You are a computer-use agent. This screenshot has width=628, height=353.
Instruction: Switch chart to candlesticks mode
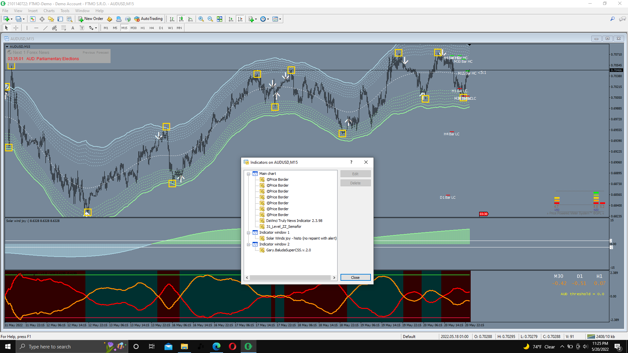pos(181,19)
